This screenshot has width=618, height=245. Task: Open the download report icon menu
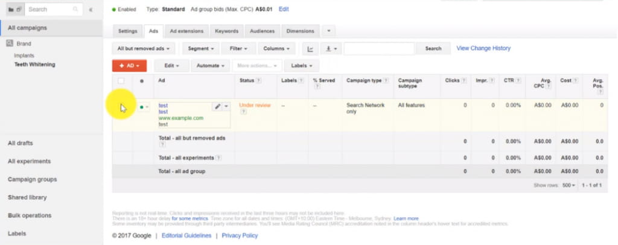click(331, 48)
